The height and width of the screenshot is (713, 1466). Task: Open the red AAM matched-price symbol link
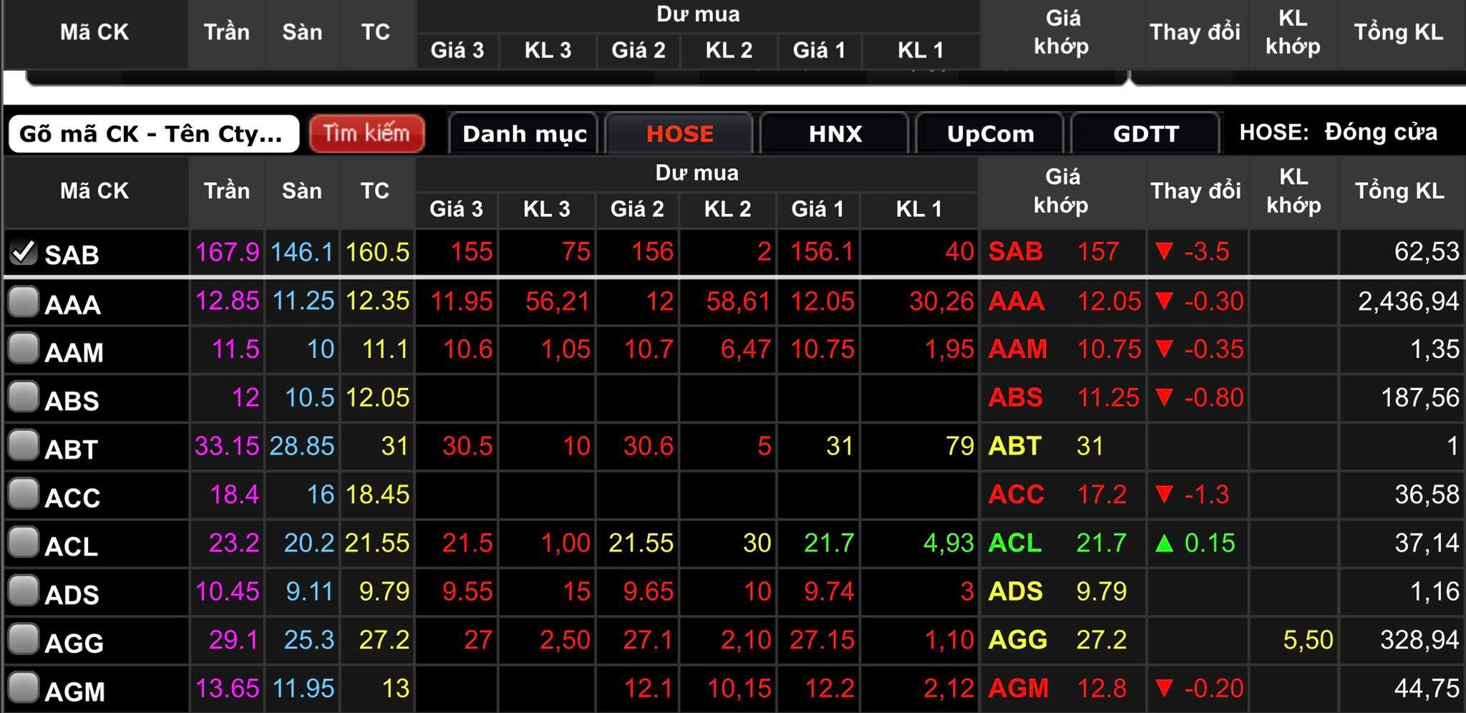1017,349
